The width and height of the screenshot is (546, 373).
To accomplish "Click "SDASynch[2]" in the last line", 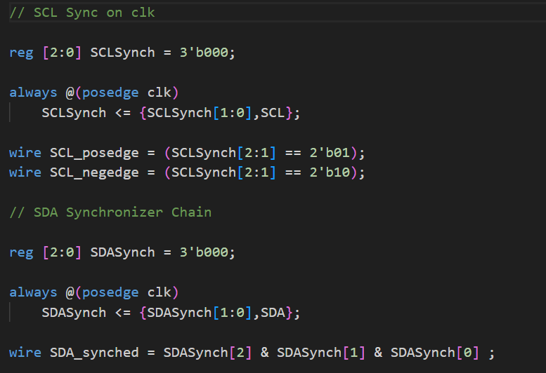I will click(x=207, y=353).
